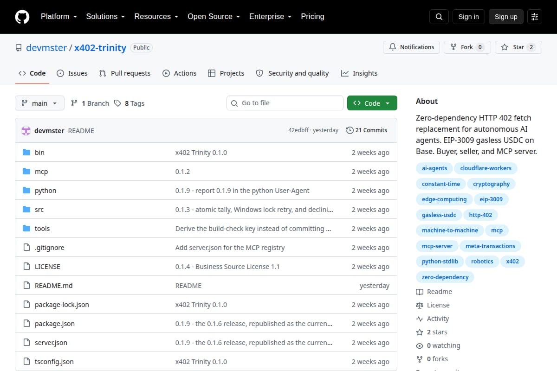Expand the Platform menu in the header
This screenshot has height=371, width=557.
(x=58, y=16)
